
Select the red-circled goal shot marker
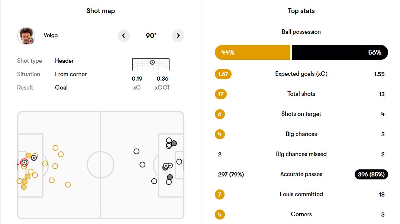(24, 162)
